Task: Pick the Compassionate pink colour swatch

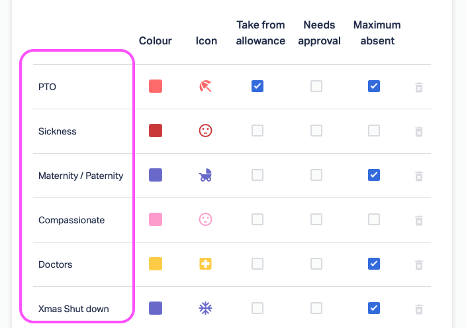Action: pyautogui.click(x=156, y=219)
